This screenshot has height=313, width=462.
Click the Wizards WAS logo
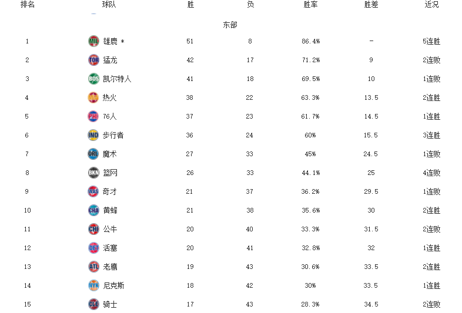coord(93,191)
